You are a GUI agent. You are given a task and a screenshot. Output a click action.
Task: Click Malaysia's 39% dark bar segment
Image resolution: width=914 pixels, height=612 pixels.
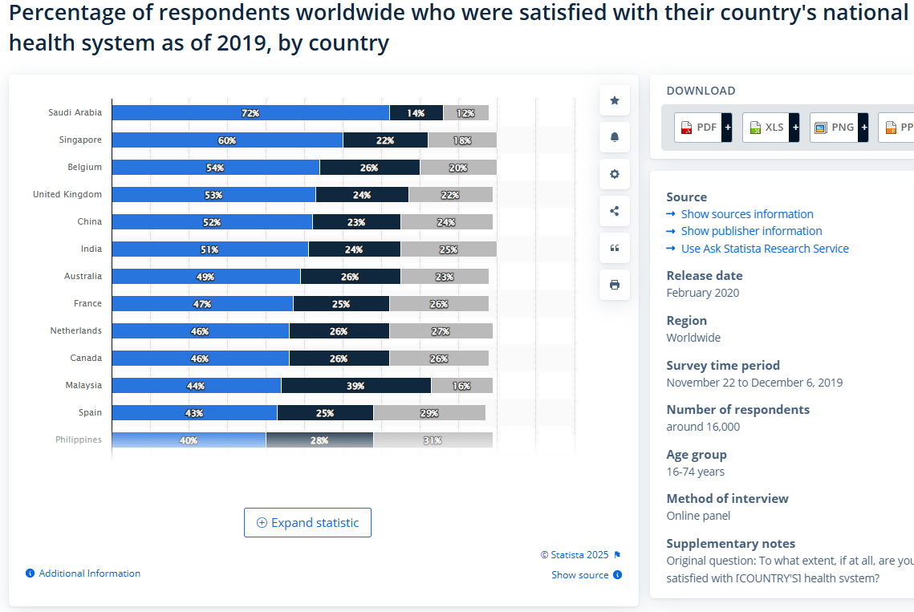[355, 386]
